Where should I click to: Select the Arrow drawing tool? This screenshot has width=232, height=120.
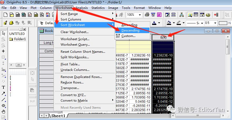tap(3, 93)
